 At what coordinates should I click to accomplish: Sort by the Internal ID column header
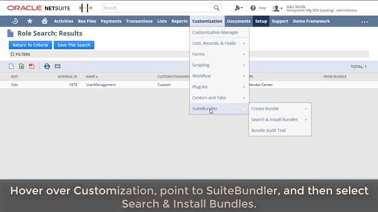pyautogui.click(x=67, y=77)
